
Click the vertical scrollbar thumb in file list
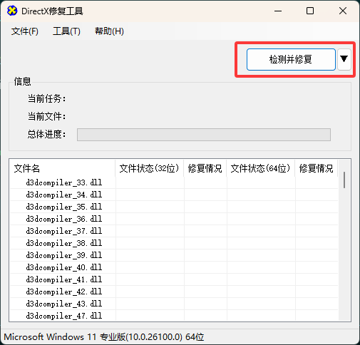[344, 180]
